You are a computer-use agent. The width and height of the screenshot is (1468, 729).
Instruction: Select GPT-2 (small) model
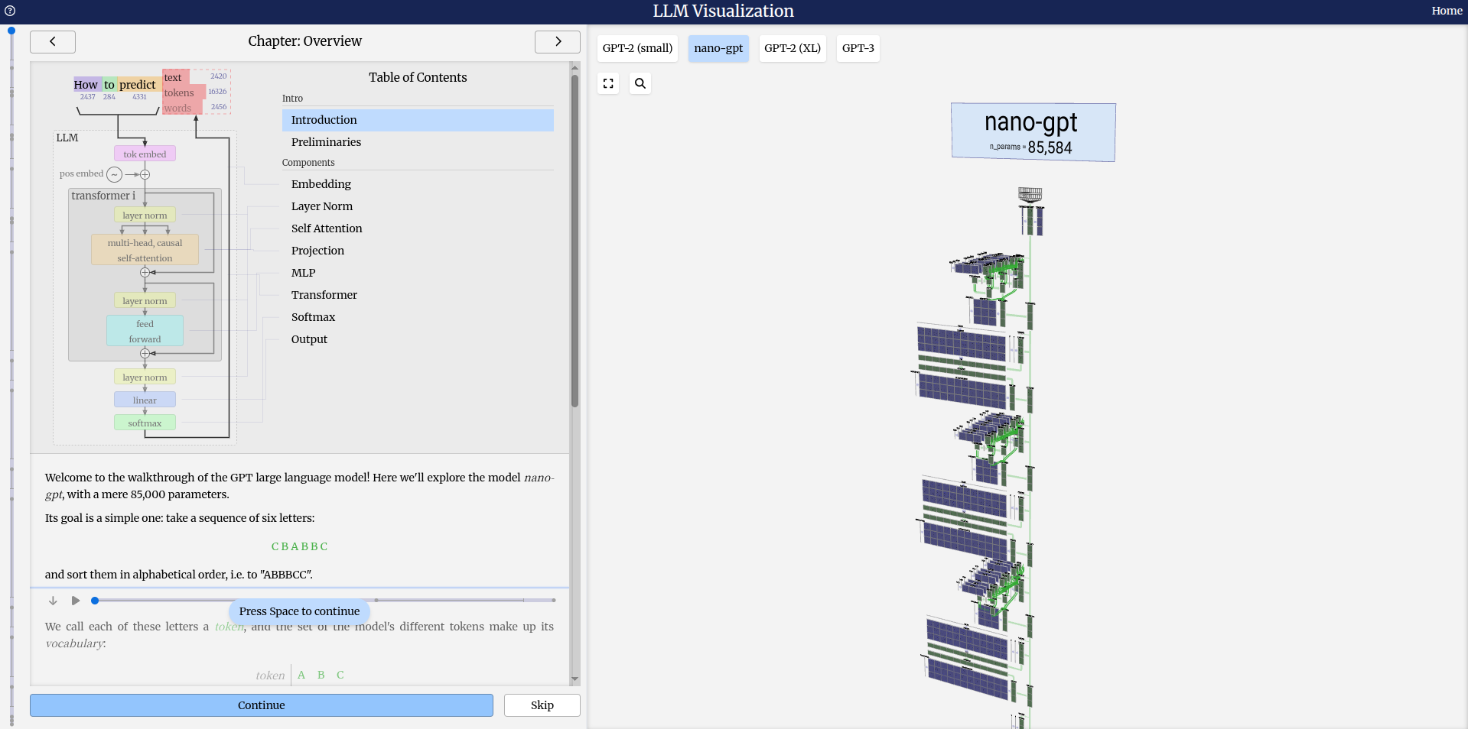pyautogui.click(x=637, y=48)
